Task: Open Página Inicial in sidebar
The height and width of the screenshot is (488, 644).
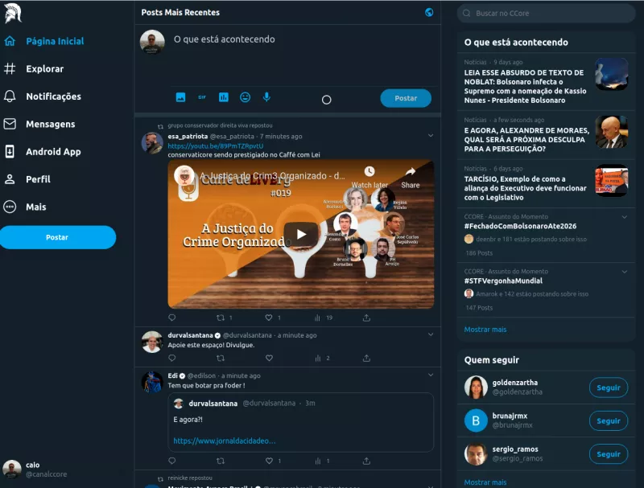Action: 44,41
